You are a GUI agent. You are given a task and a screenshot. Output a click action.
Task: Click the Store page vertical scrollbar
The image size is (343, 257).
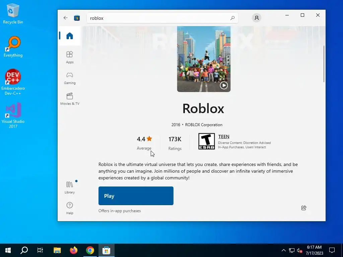(x=324, y=64)
